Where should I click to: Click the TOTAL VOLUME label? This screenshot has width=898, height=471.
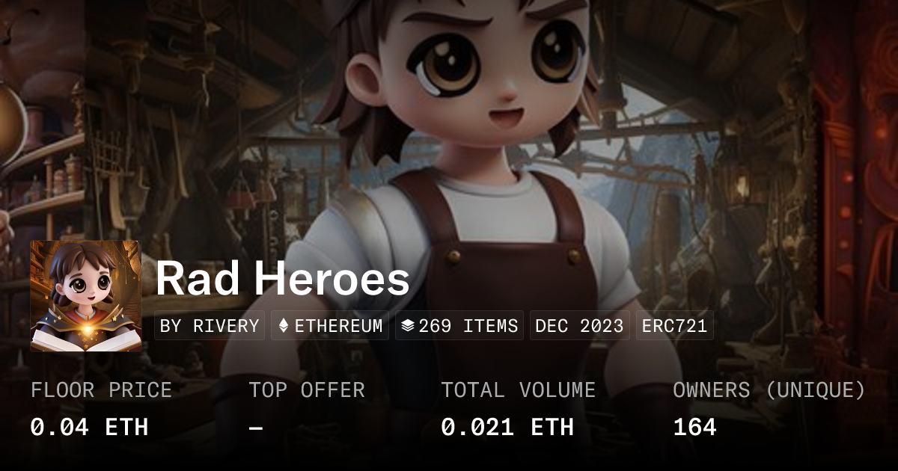click(x=519, y=390)
